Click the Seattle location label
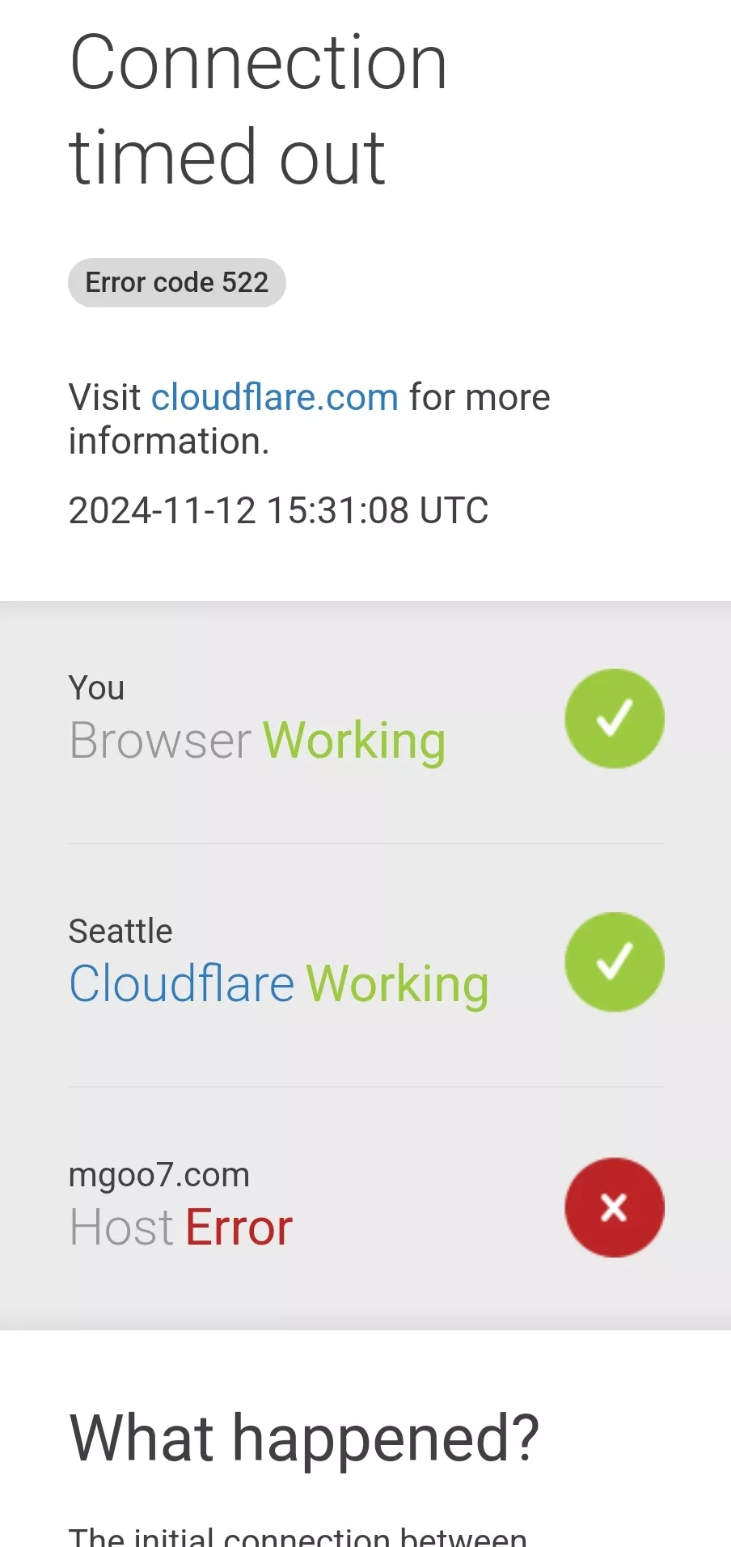Screen dimensions: 731x1547 (x=120, y=932)
